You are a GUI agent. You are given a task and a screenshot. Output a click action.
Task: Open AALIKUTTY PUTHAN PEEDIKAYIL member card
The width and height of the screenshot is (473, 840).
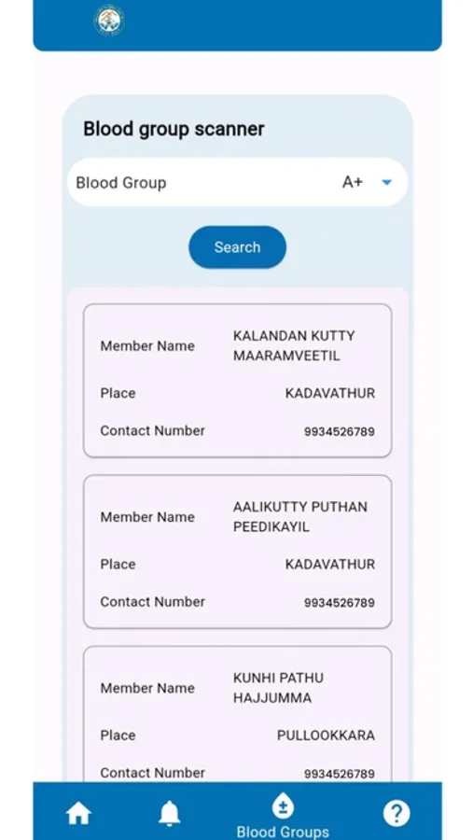[x=237, y=552]
